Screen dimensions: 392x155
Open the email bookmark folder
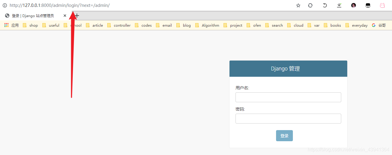164,25
